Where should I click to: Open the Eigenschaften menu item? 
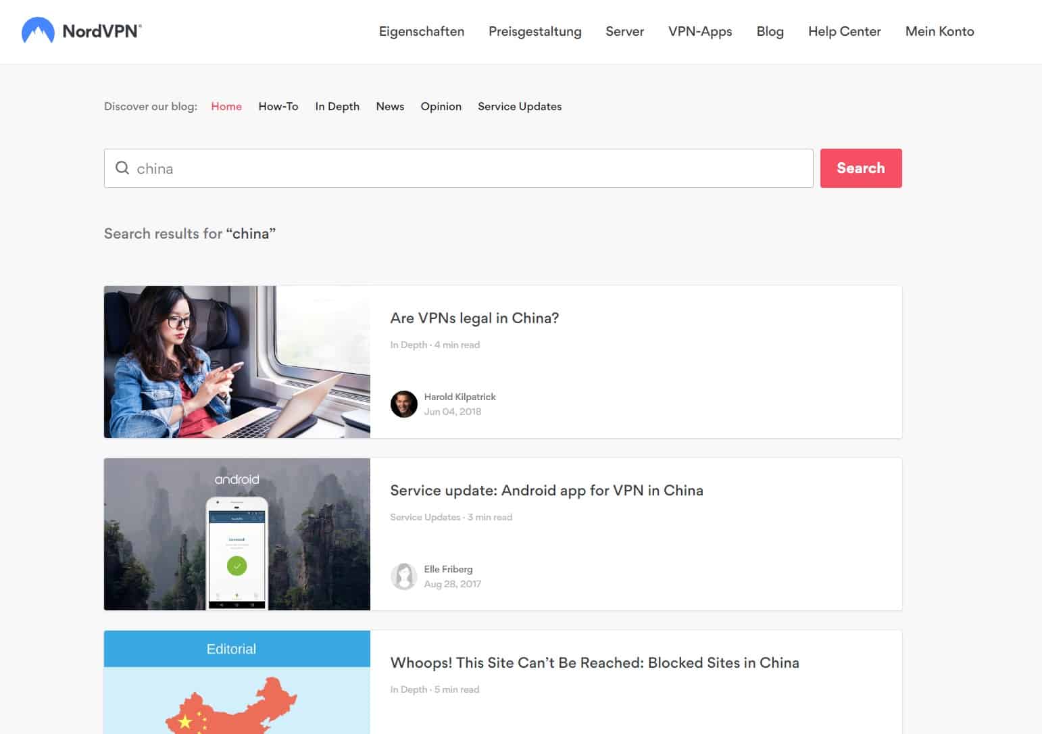pos(422,31)
